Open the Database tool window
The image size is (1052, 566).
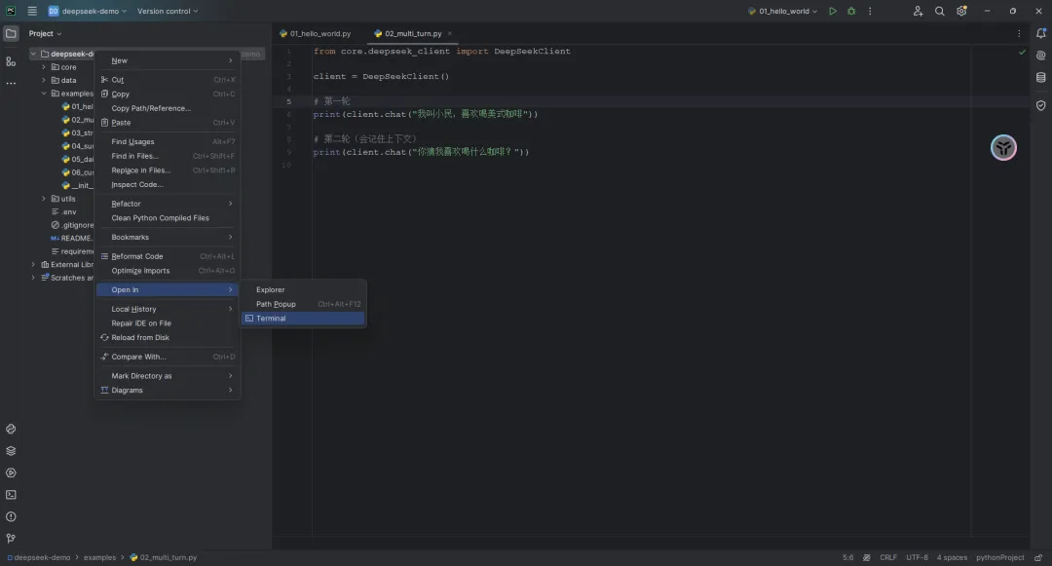tap(1040, 78)
